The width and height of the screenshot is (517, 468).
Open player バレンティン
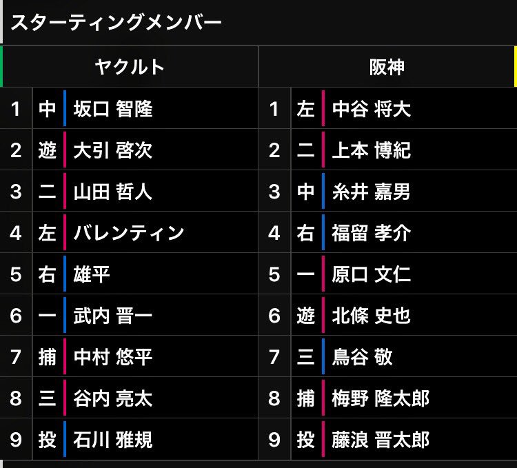pyautogui.click(x=129, y=233)
